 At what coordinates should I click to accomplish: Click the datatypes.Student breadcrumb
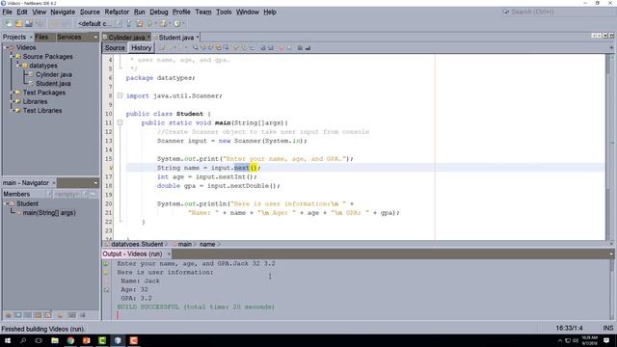(x=137, y=244)
